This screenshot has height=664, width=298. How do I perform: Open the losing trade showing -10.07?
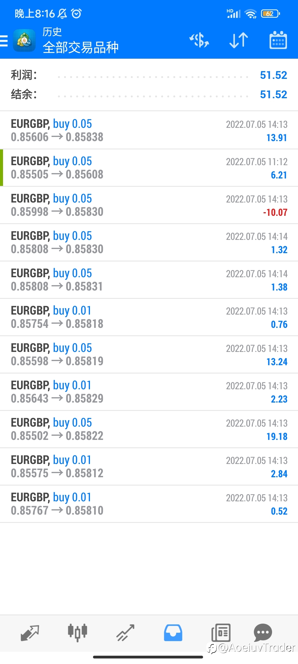coord(149,205)
